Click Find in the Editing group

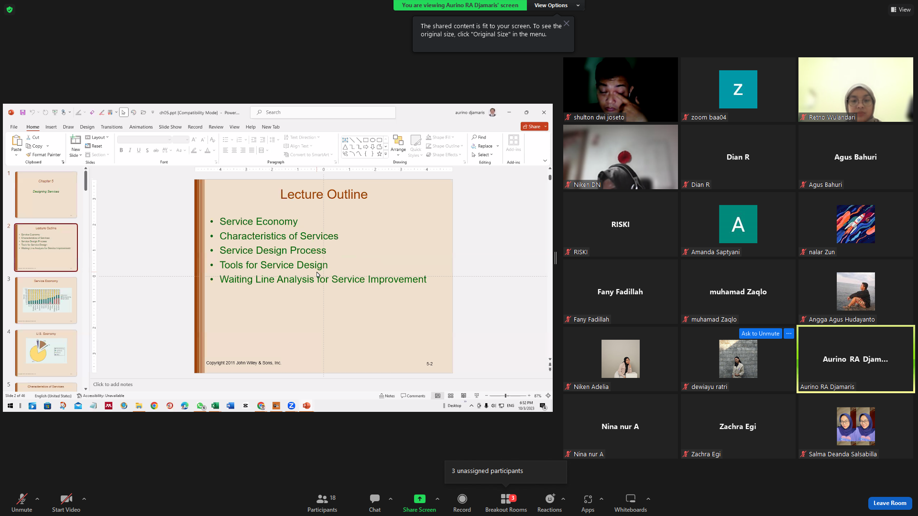479,138
